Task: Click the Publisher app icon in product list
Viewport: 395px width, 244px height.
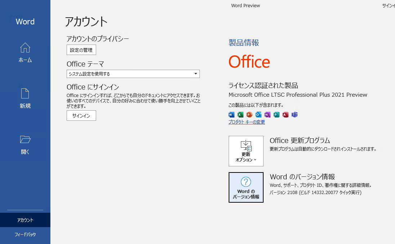Action: pos(276,115)
